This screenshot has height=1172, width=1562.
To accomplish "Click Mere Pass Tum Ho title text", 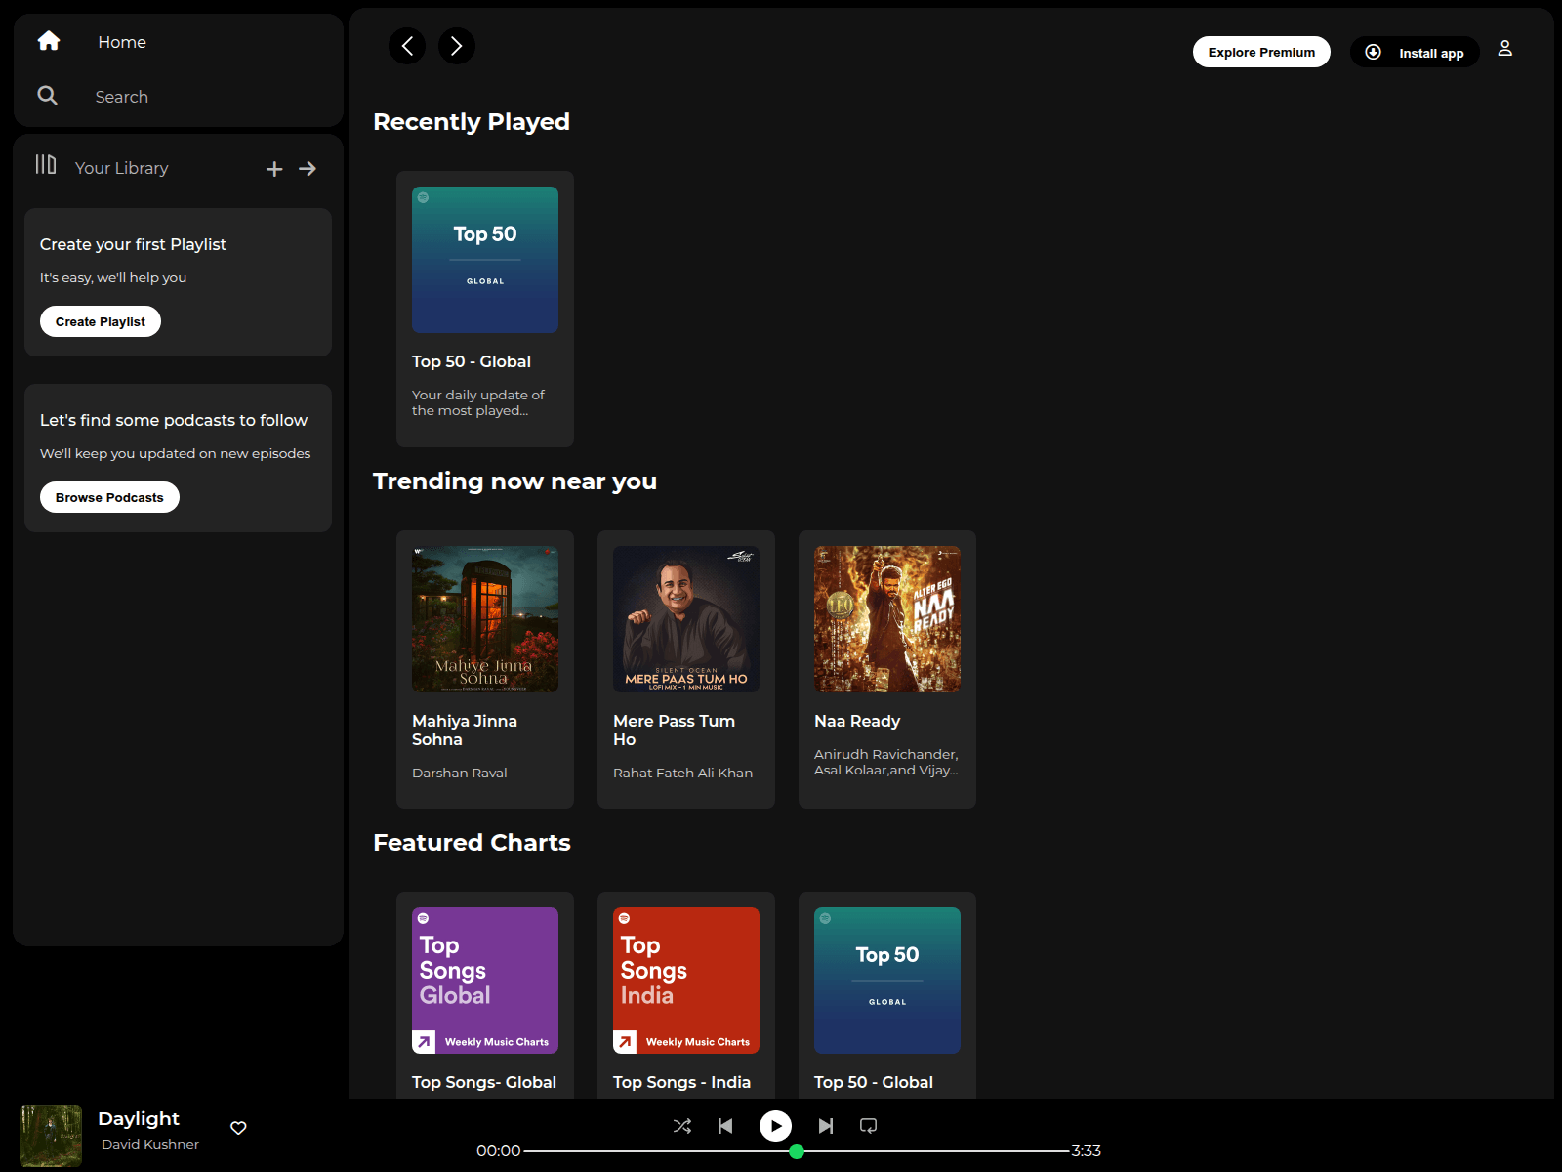I will pos(675,731).
